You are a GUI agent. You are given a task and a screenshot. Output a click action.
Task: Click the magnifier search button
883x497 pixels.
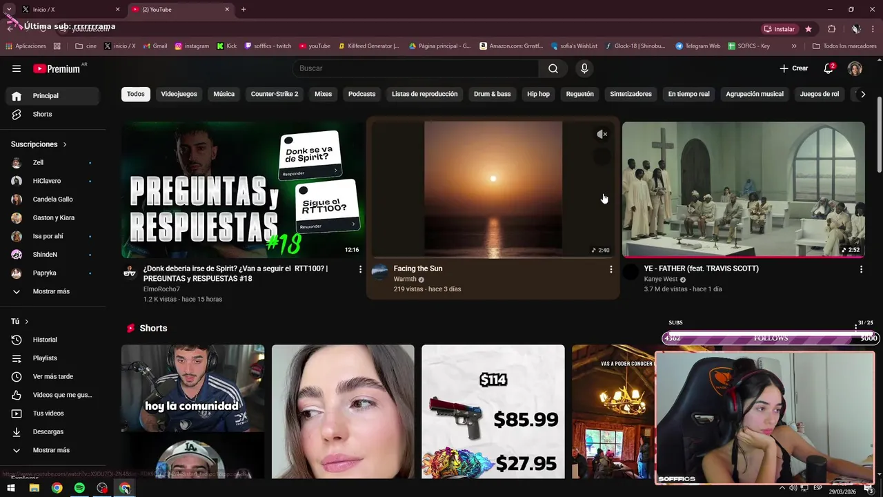tap(553, 68)
